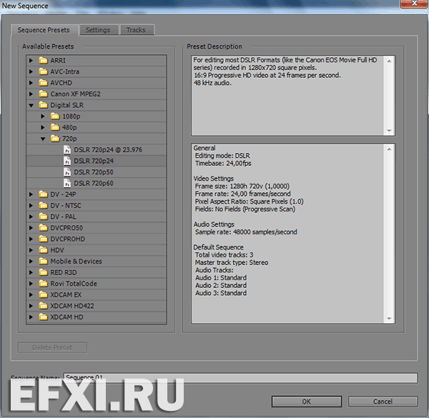This screenshot has height=418, width=429.
Task: Open the Sequence Presets tab
Action: (44, 30)
